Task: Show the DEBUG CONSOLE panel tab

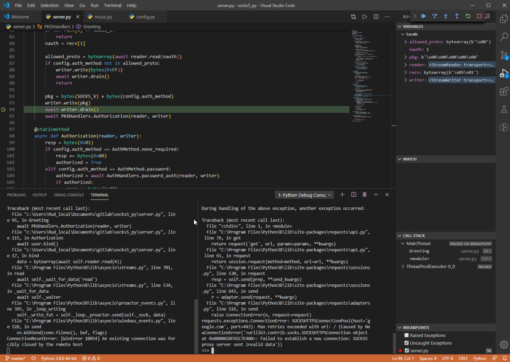Action: pyautogui.click(x=69, y=195)
